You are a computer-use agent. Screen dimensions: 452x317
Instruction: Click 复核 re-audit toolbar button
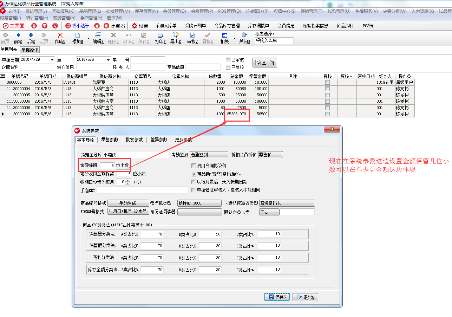tap(208, 38)
